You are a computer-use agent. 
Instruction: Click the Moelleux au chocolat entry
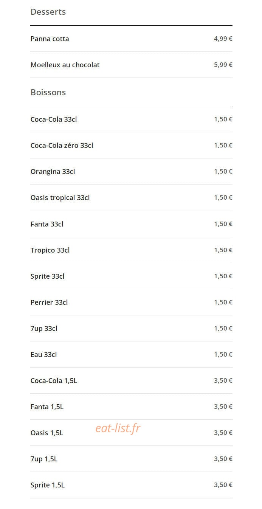click(x=131, y=65)
